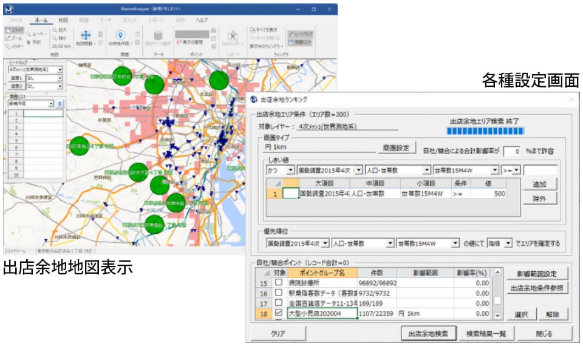Open the 変数1 なし dropdown
Image resolution: width=583 pixels, height=346 pixels.
pos(60,78)
